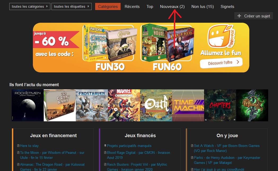Viewport: 278px width, 171px height.
Task: Click the document icon beside 'Blood Rage Digital'
Action: click(105, 152)
